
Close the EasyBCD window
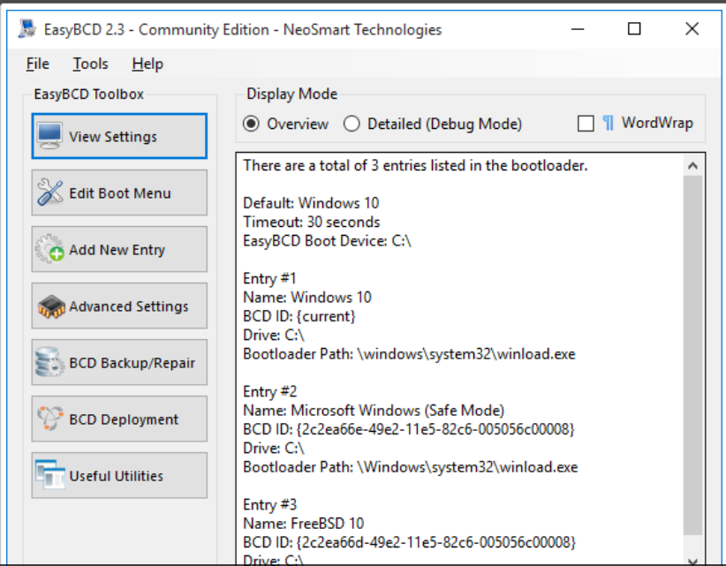click(692, 29)
